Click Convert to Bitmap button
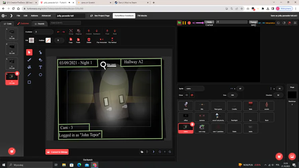This screenshot has height=168, width=299. (57, 152)
